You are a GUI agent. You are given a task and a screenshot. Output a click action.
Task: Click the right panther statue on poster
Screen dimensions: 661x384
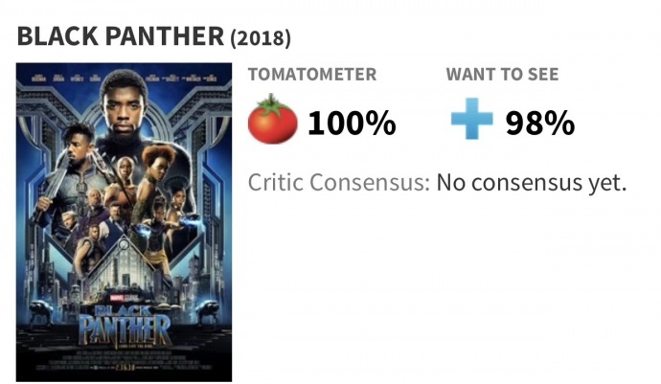(x=206, y=311)
